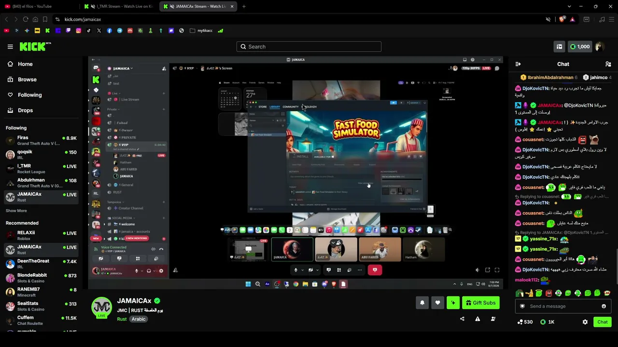Image resolution: width=618 pixels, height=347 pixels.
Task: Collapse the chat panel
Action: pos(518,64)
